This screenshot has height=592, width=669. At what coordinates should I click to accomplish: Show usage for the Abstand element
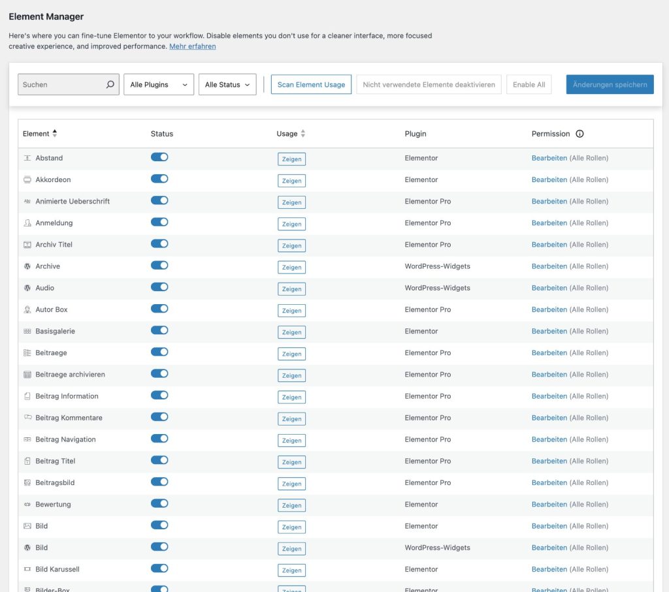point(292,159)
